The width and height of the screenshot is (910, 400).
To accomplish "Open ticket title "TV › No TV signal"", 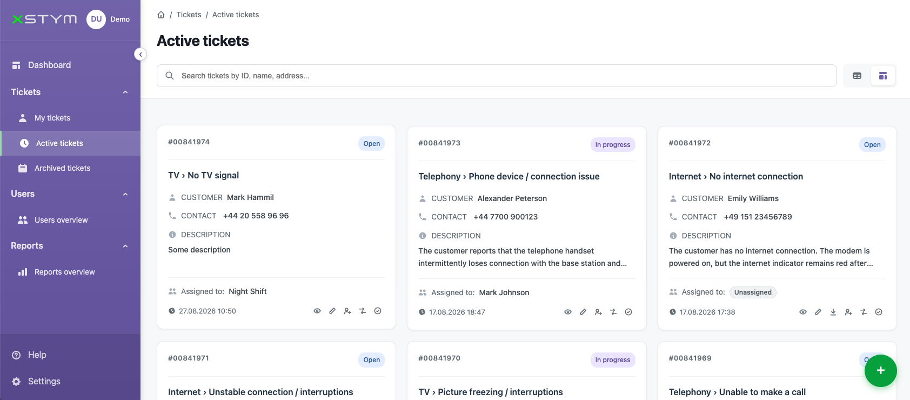I will (203, 175).
